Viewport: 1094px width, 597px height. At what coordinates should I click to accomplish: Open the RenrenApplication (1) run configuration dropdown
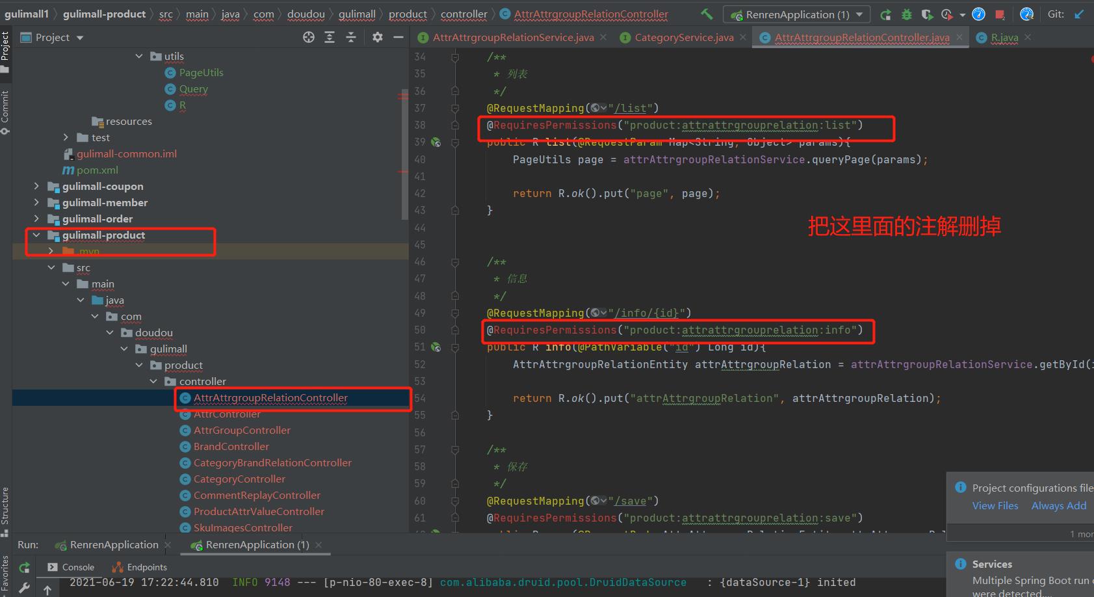coord(797,14)
